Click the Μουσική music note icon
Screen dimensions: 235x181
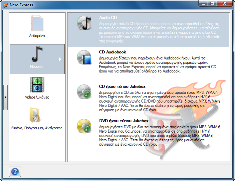point(37,54)
